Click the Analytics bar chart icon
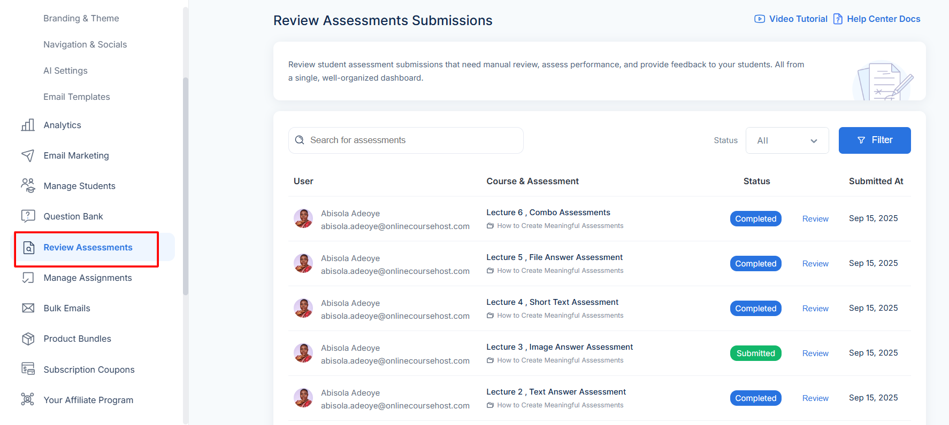This screenshot has height=425, width=949. pos(28,125)
